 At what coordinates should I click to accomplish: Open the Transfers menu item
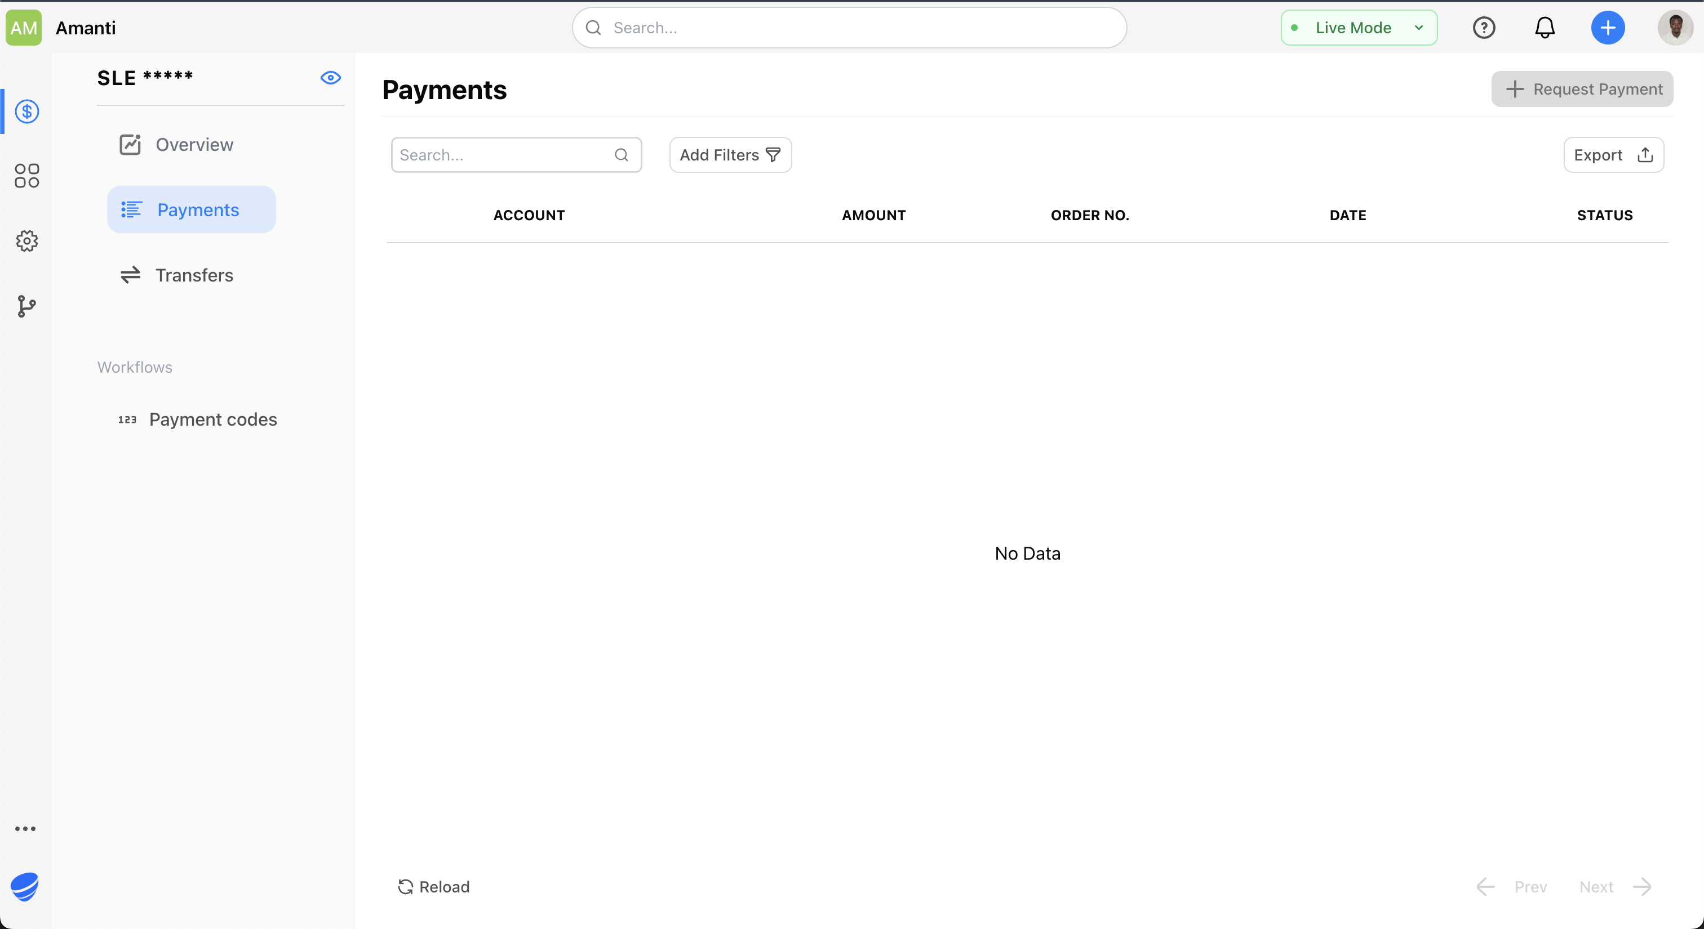[194, 275]
